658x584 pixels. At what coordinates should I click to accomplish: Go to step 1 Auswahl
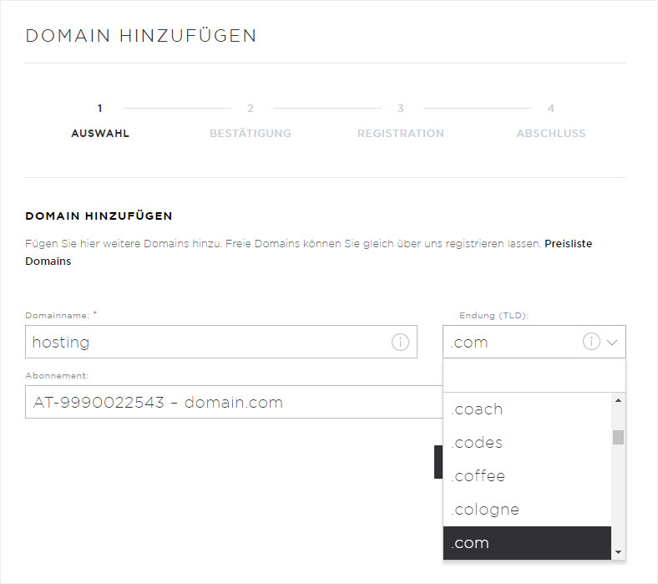click(100, 121)
